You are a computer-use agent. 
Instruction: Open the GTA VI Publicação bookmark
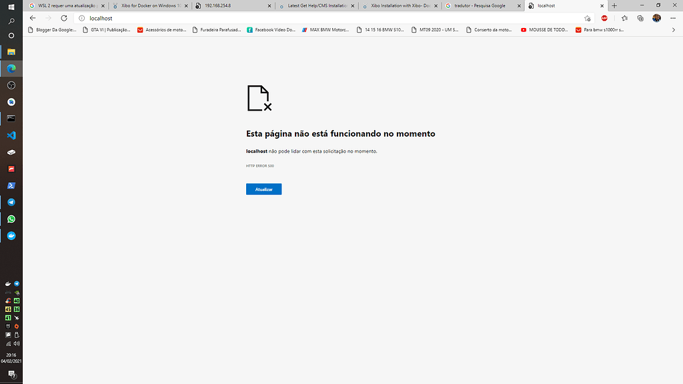107,30
